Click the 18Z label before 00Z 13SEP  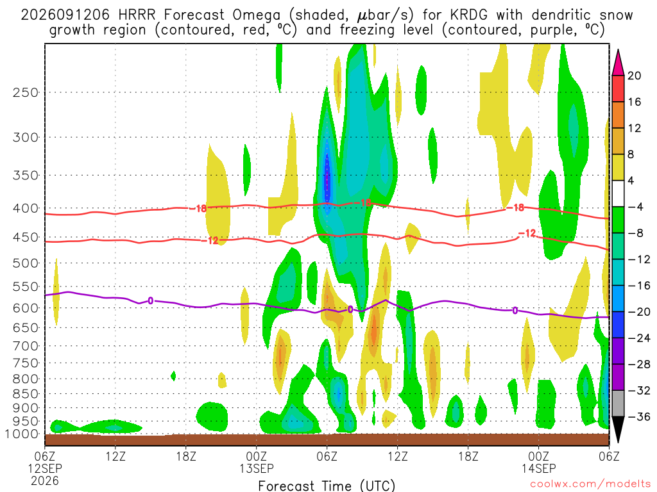pos(186,456)
